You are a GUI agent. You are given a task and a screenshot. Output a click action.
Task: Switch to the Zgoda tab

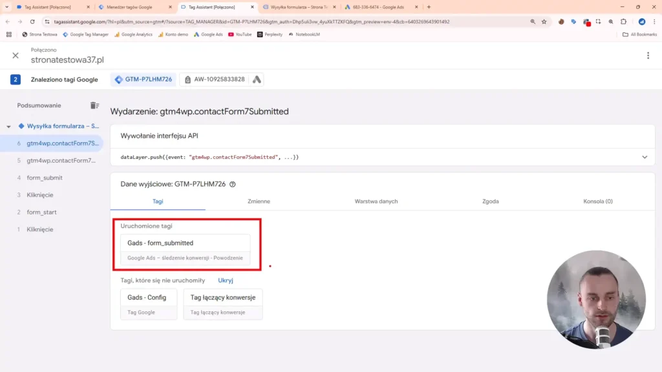pos(491,201)
